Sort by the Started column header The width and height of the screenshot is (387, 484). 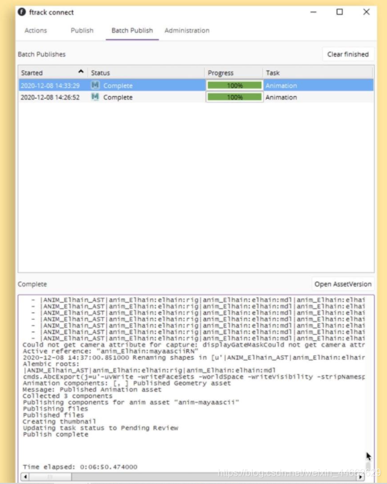53,73
